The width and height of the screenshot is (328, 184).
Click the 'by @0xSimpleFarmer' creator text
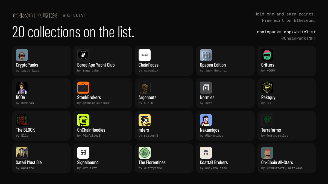pos(93,103)
